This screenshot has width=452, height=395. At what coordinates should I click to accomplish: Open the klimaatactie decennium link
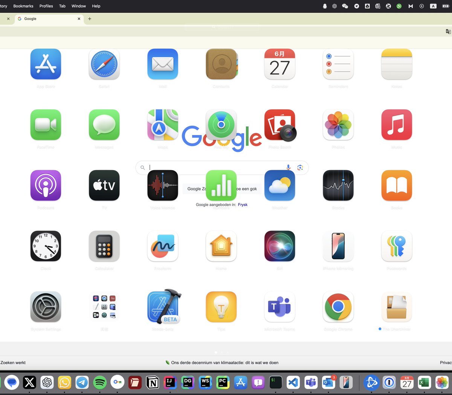tap(225, 363)
